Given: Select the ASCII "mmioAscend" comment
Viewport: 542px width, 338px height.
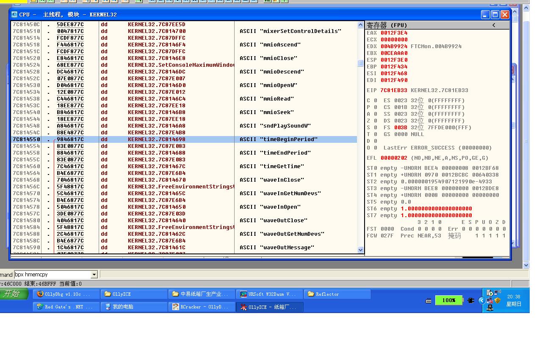Looking at the screenshot, I should pos(270,45).
